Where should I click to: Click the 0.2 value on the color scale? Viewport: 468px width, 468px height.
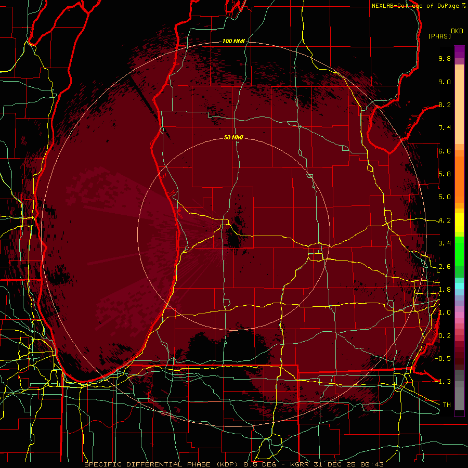(x=445, y=336)
